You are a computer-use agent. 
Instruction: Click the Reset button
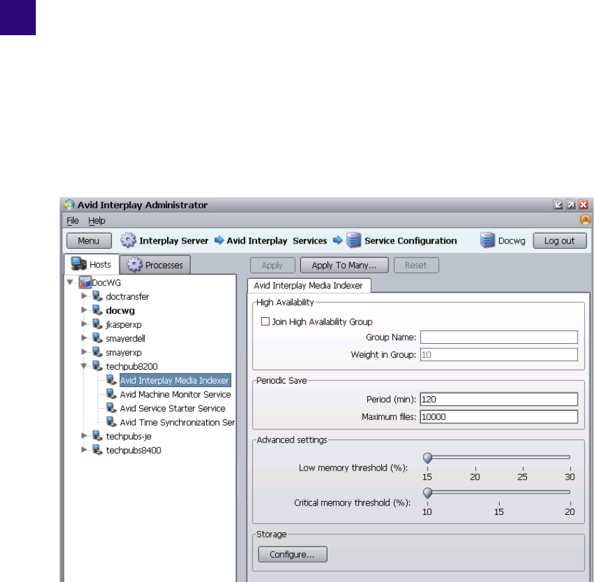[x=416, y=265]
